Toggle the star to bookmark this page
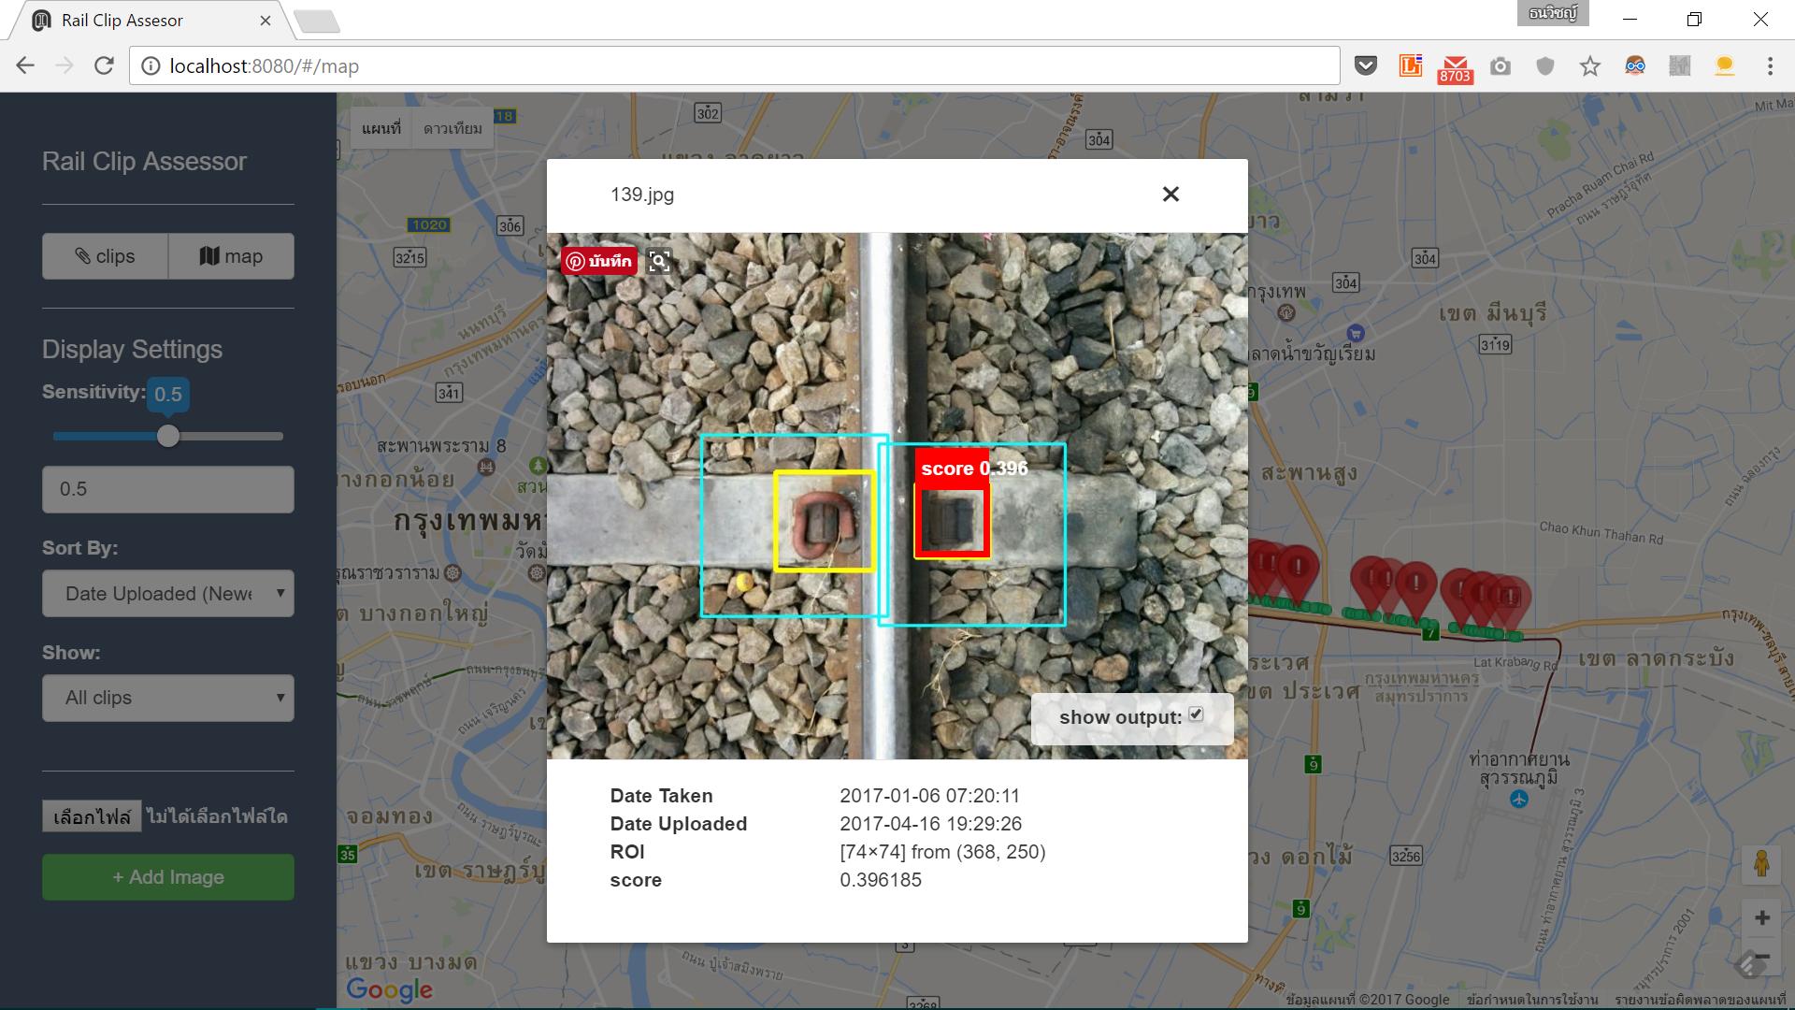The height and width of the screenshot is (1010, 1795). pos(1590,65)
